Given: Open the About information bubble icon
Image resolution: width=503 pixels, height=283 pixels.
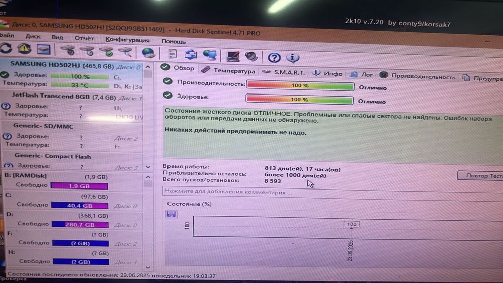Looking at the screenshot, I should pos(293,58).
